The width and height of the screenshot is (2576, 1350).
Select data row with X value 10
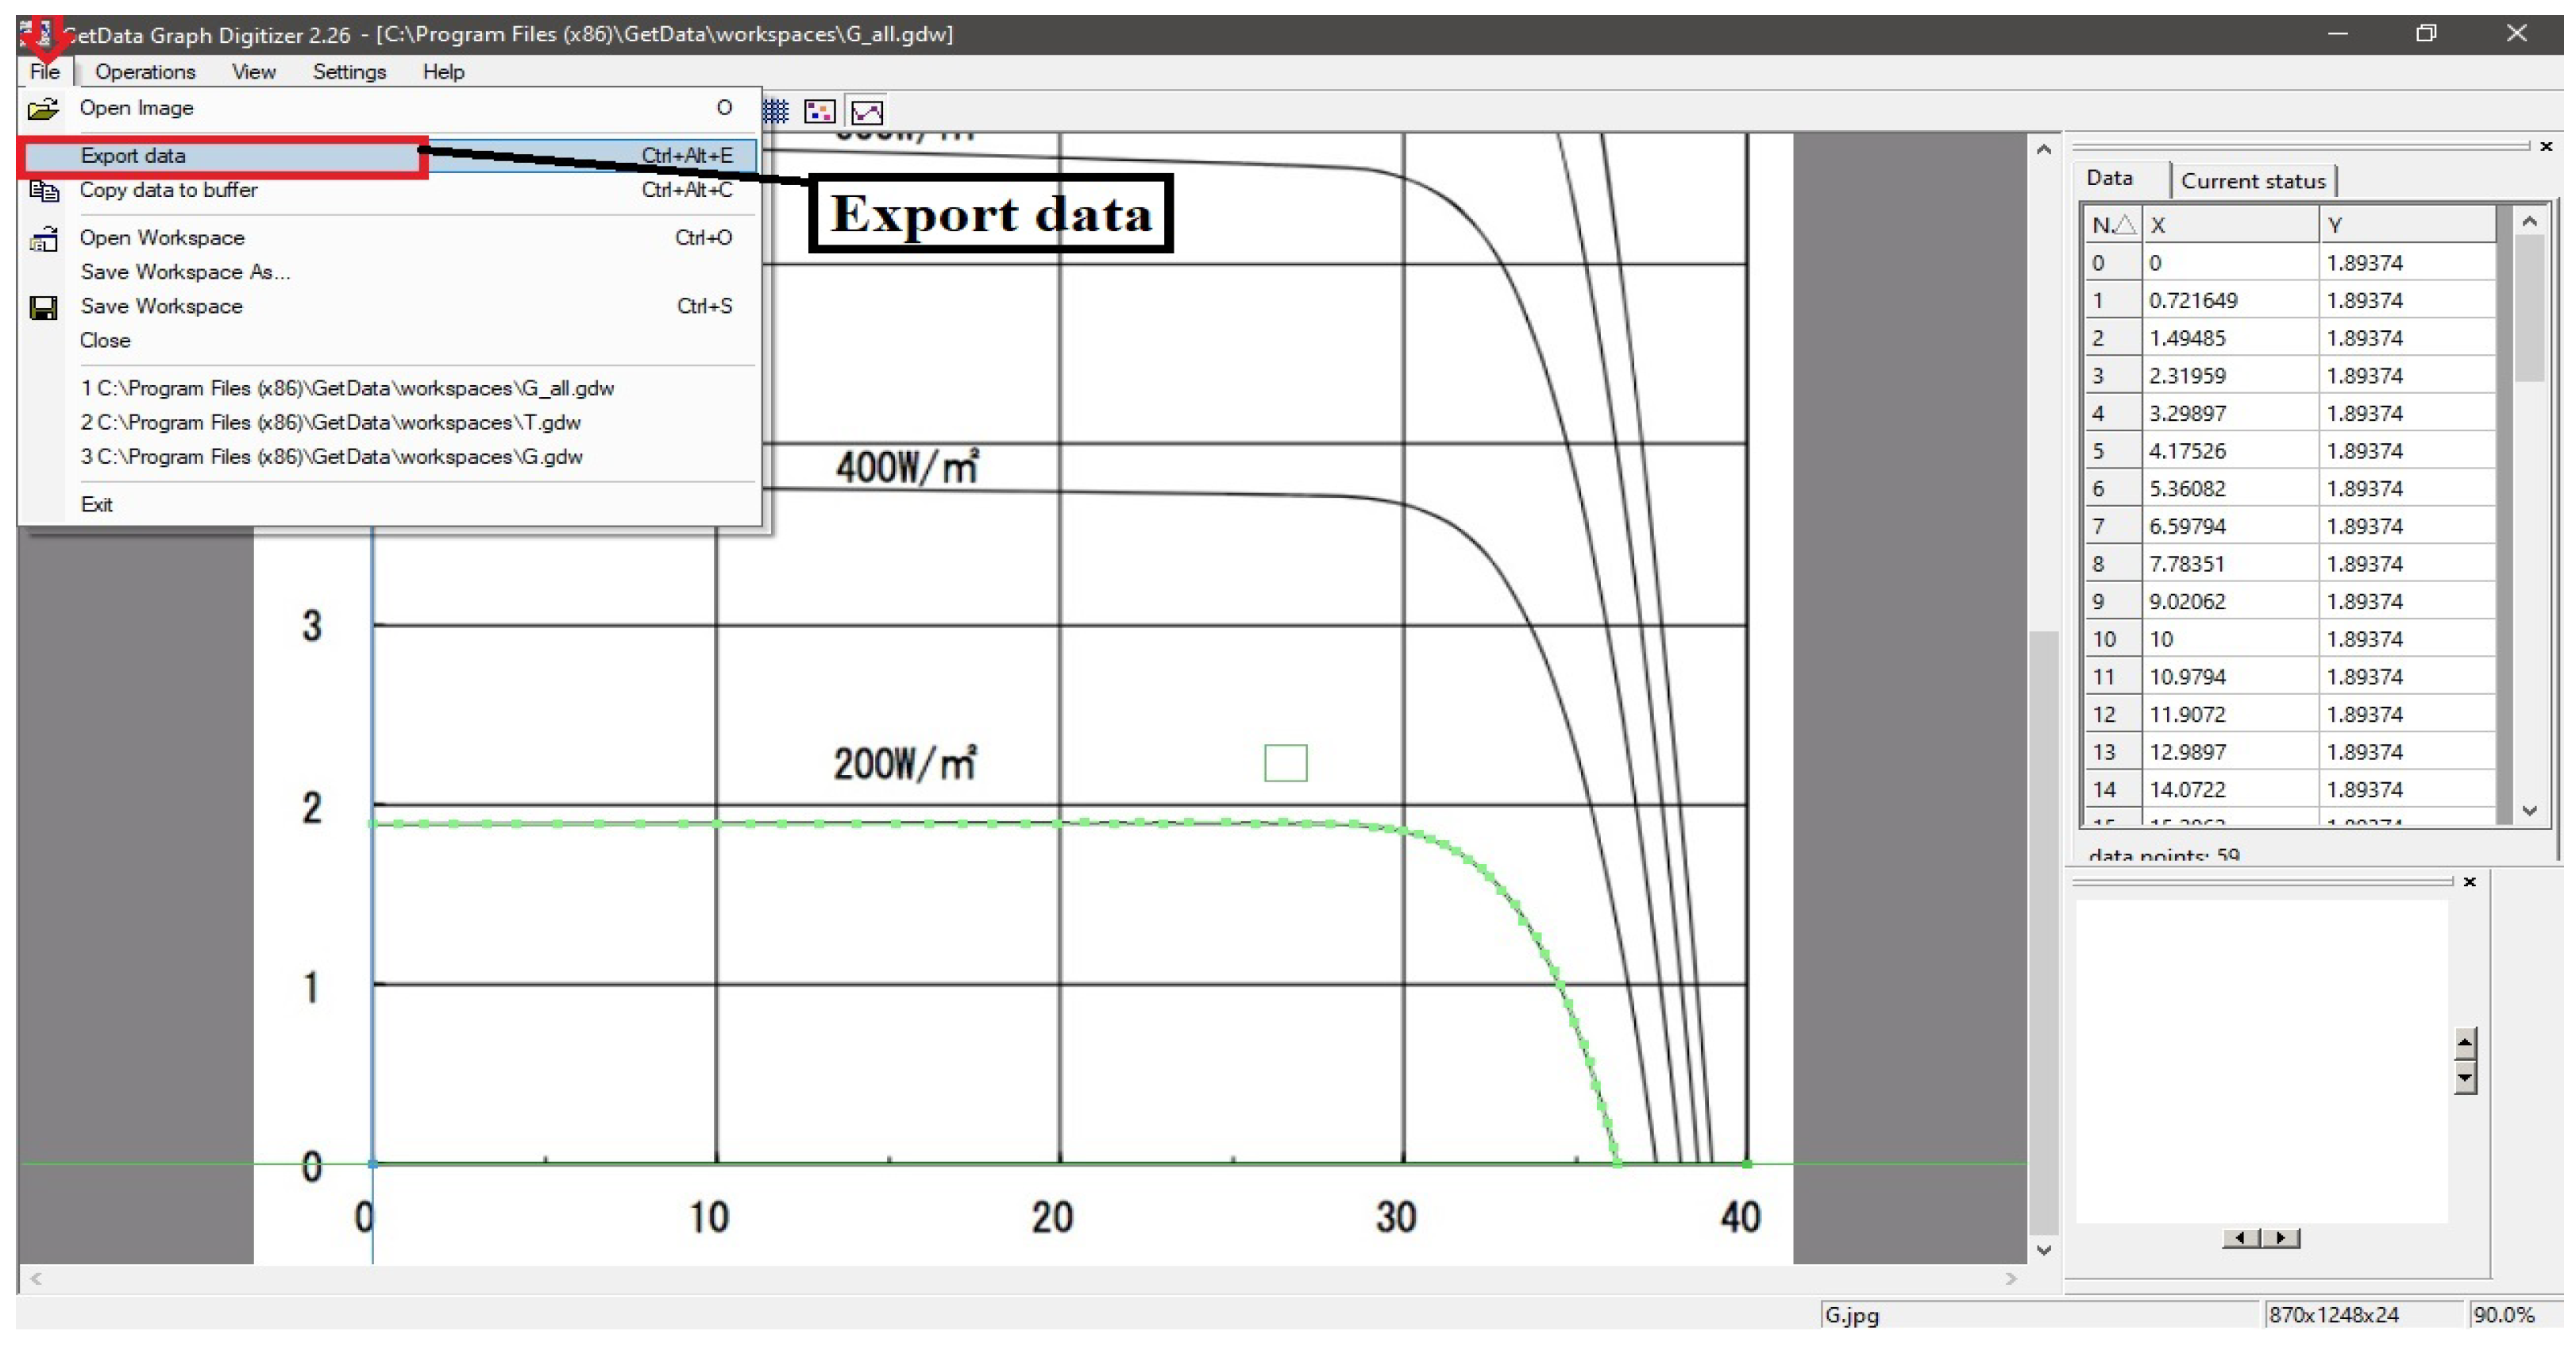click(2230, 639)
